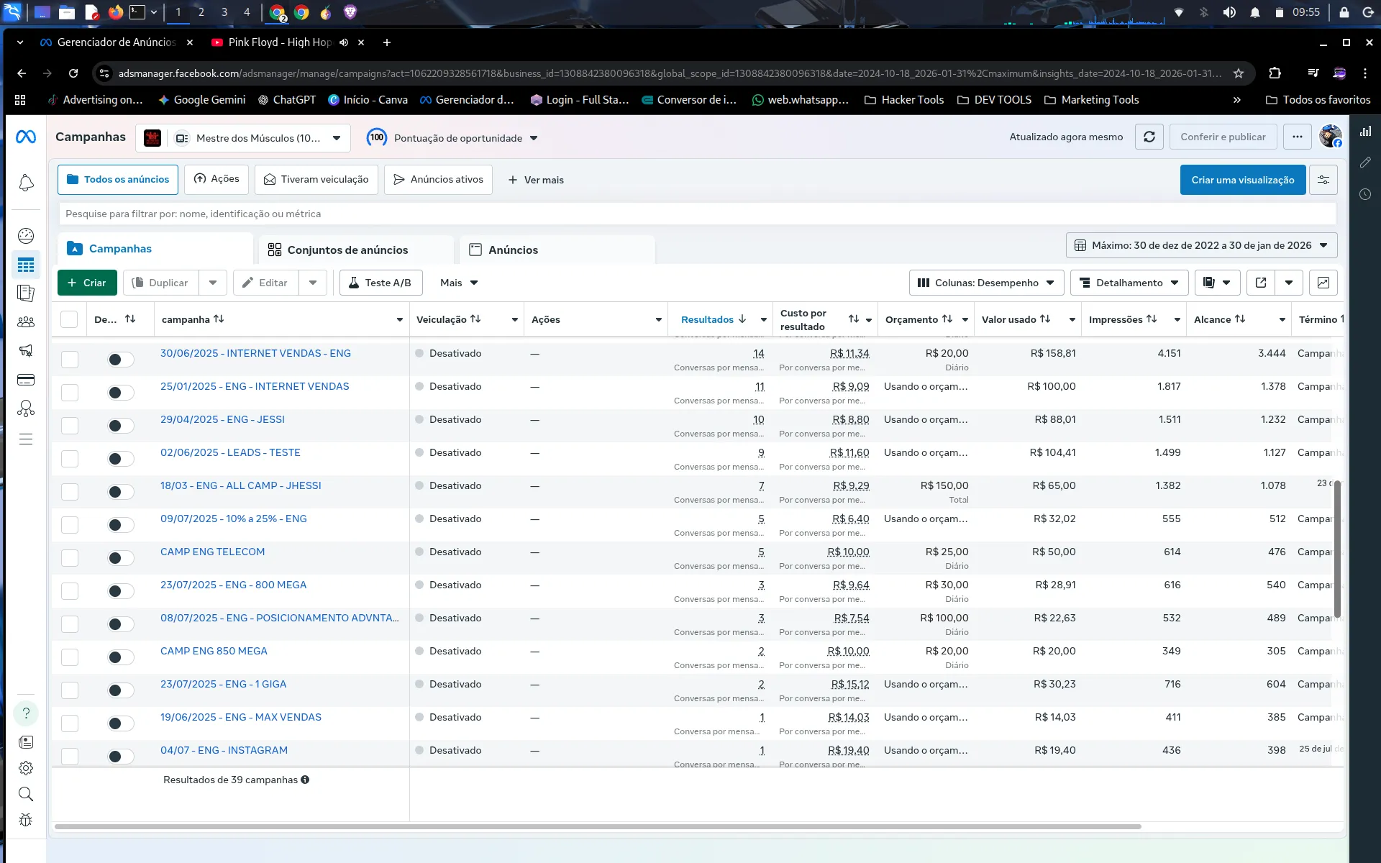This screenshot has height=863, width=1381.
Task: Open edit pencil icon on right rail
Action: (x=1365, y=163)
